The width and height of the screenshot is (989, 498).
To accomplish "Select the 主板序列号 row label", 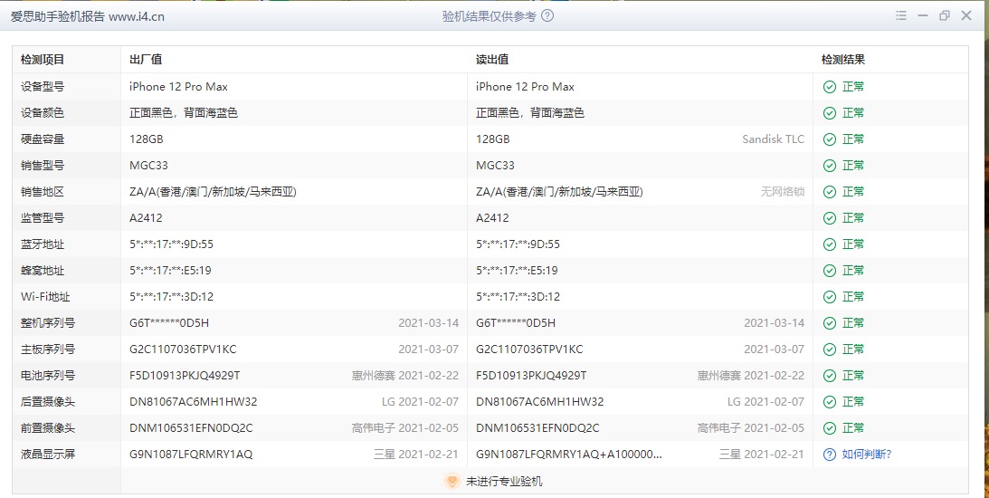I will [48, 349].
